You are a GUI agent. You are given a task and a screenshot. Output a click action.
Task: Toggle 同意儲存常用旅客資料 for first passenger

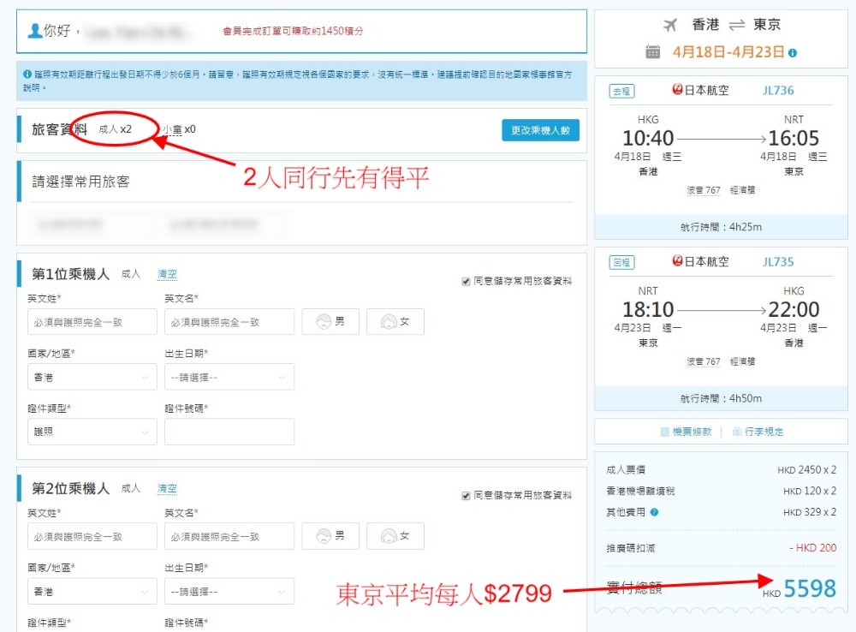(x=466, y=281)
